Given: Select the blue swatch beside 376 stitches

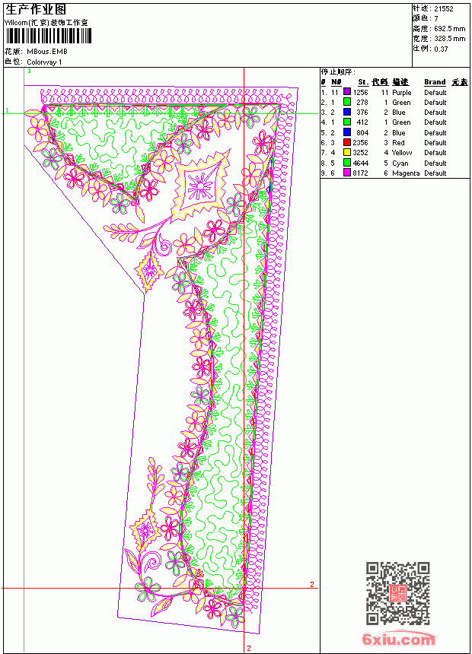Looking at the screenshot, I should point(346,112).
